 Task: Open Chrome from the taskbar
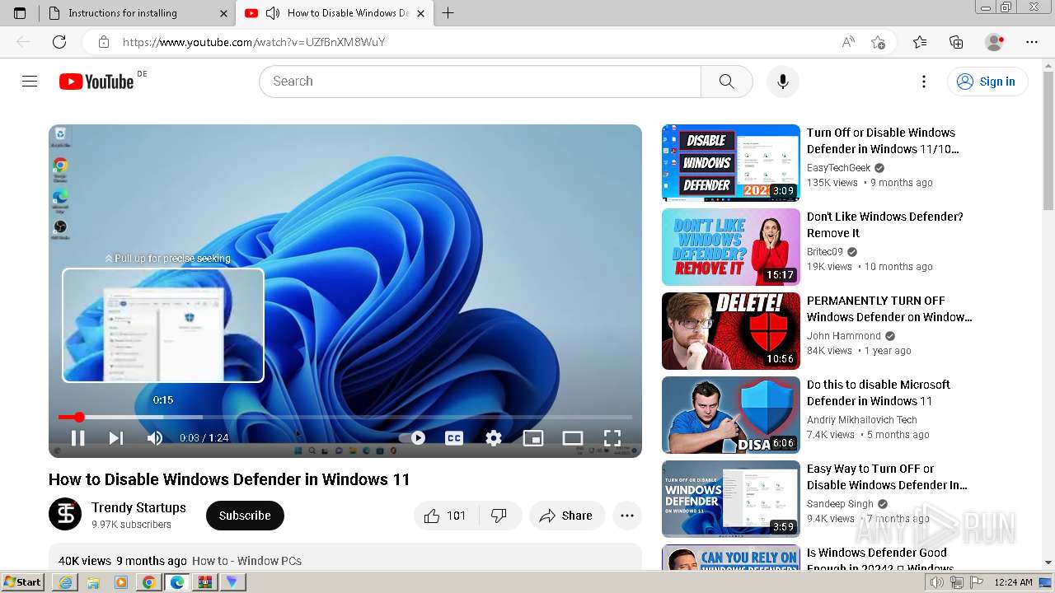coord(148,582)
